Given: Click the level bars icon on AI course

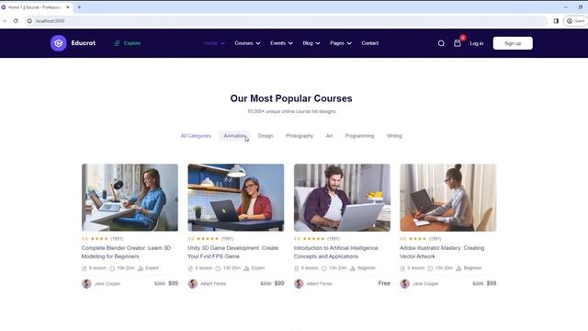Looking at the screenshot, I should (353, 268).
